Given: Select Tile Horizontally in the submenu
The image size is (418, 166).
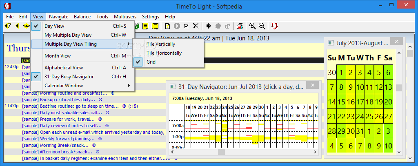Looking at the screenshot, I should 168,53.
